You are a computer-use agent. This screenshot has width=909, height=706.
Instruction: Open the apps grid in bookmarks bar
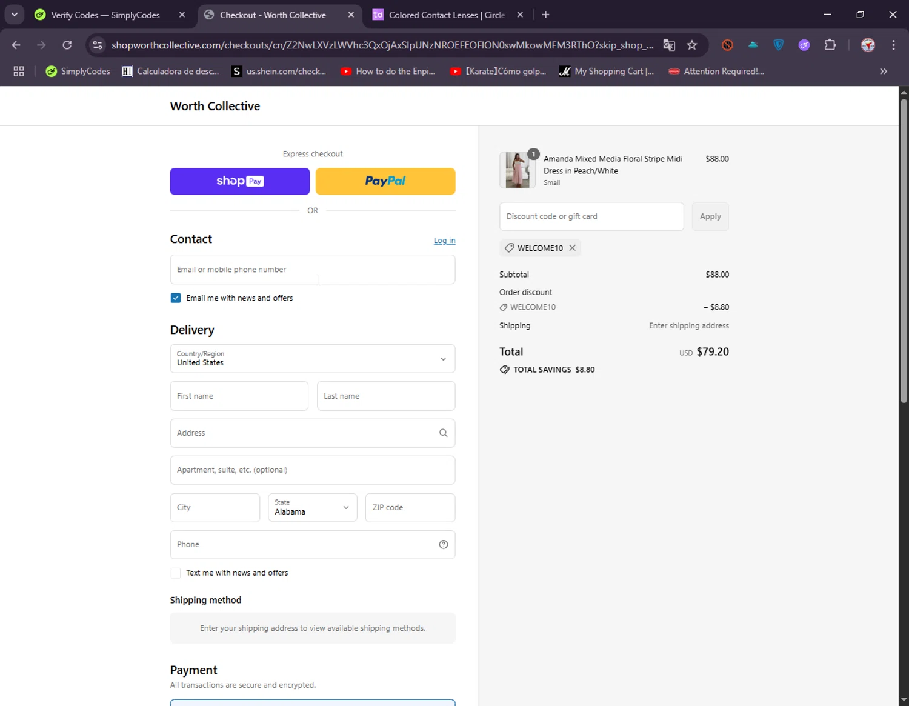click(x=19, y=72)
